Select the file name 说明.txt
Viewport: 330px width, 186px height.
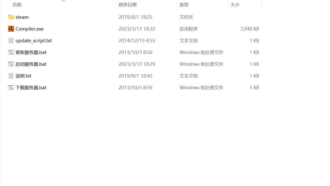24,76
